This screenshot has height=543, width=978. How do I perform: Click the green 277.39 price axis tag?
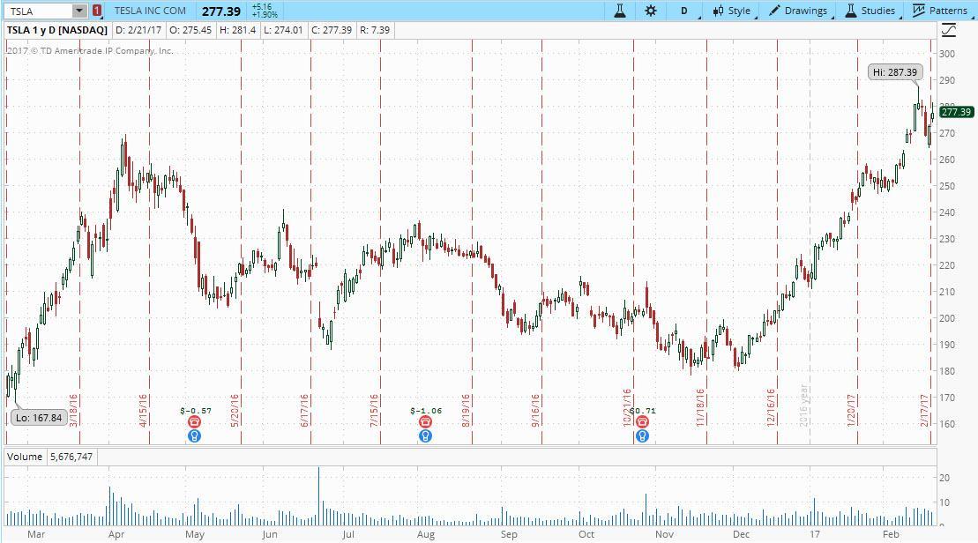(x=957, y=112)
